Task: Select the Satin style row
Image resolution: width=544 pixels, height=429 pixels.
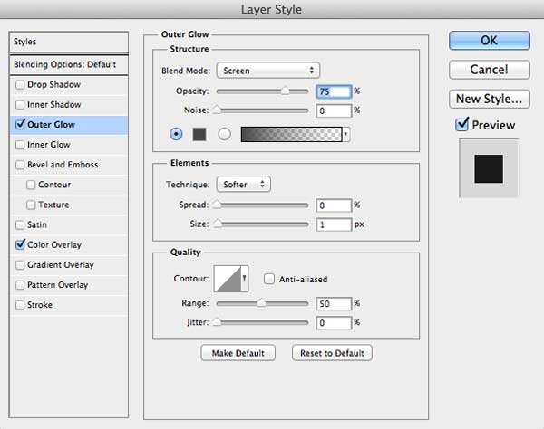Action: point(69,224)
